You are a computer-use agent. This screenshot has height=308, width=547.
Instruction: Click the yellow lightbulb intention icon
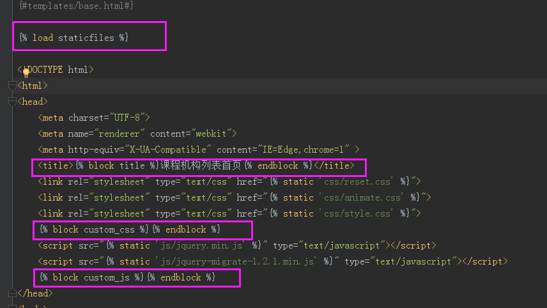click(26, 73)
